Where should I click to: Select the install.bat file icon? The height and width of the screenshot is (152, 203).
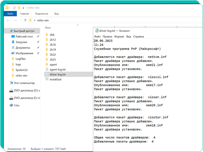(x=47, y=79)
